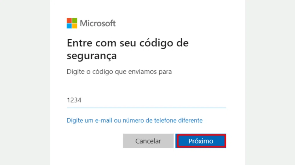Screen dimensions: 295x165
Task: Click the sign-in branding header
Action: [91, 23]
